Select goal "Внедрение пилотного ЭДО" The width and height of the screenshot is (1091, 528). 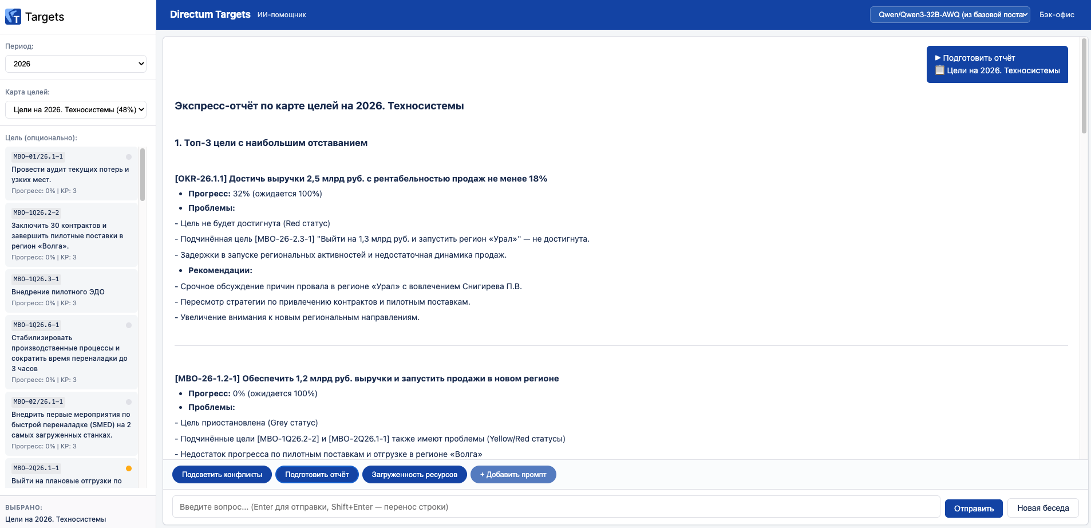[x=72, y=291]
